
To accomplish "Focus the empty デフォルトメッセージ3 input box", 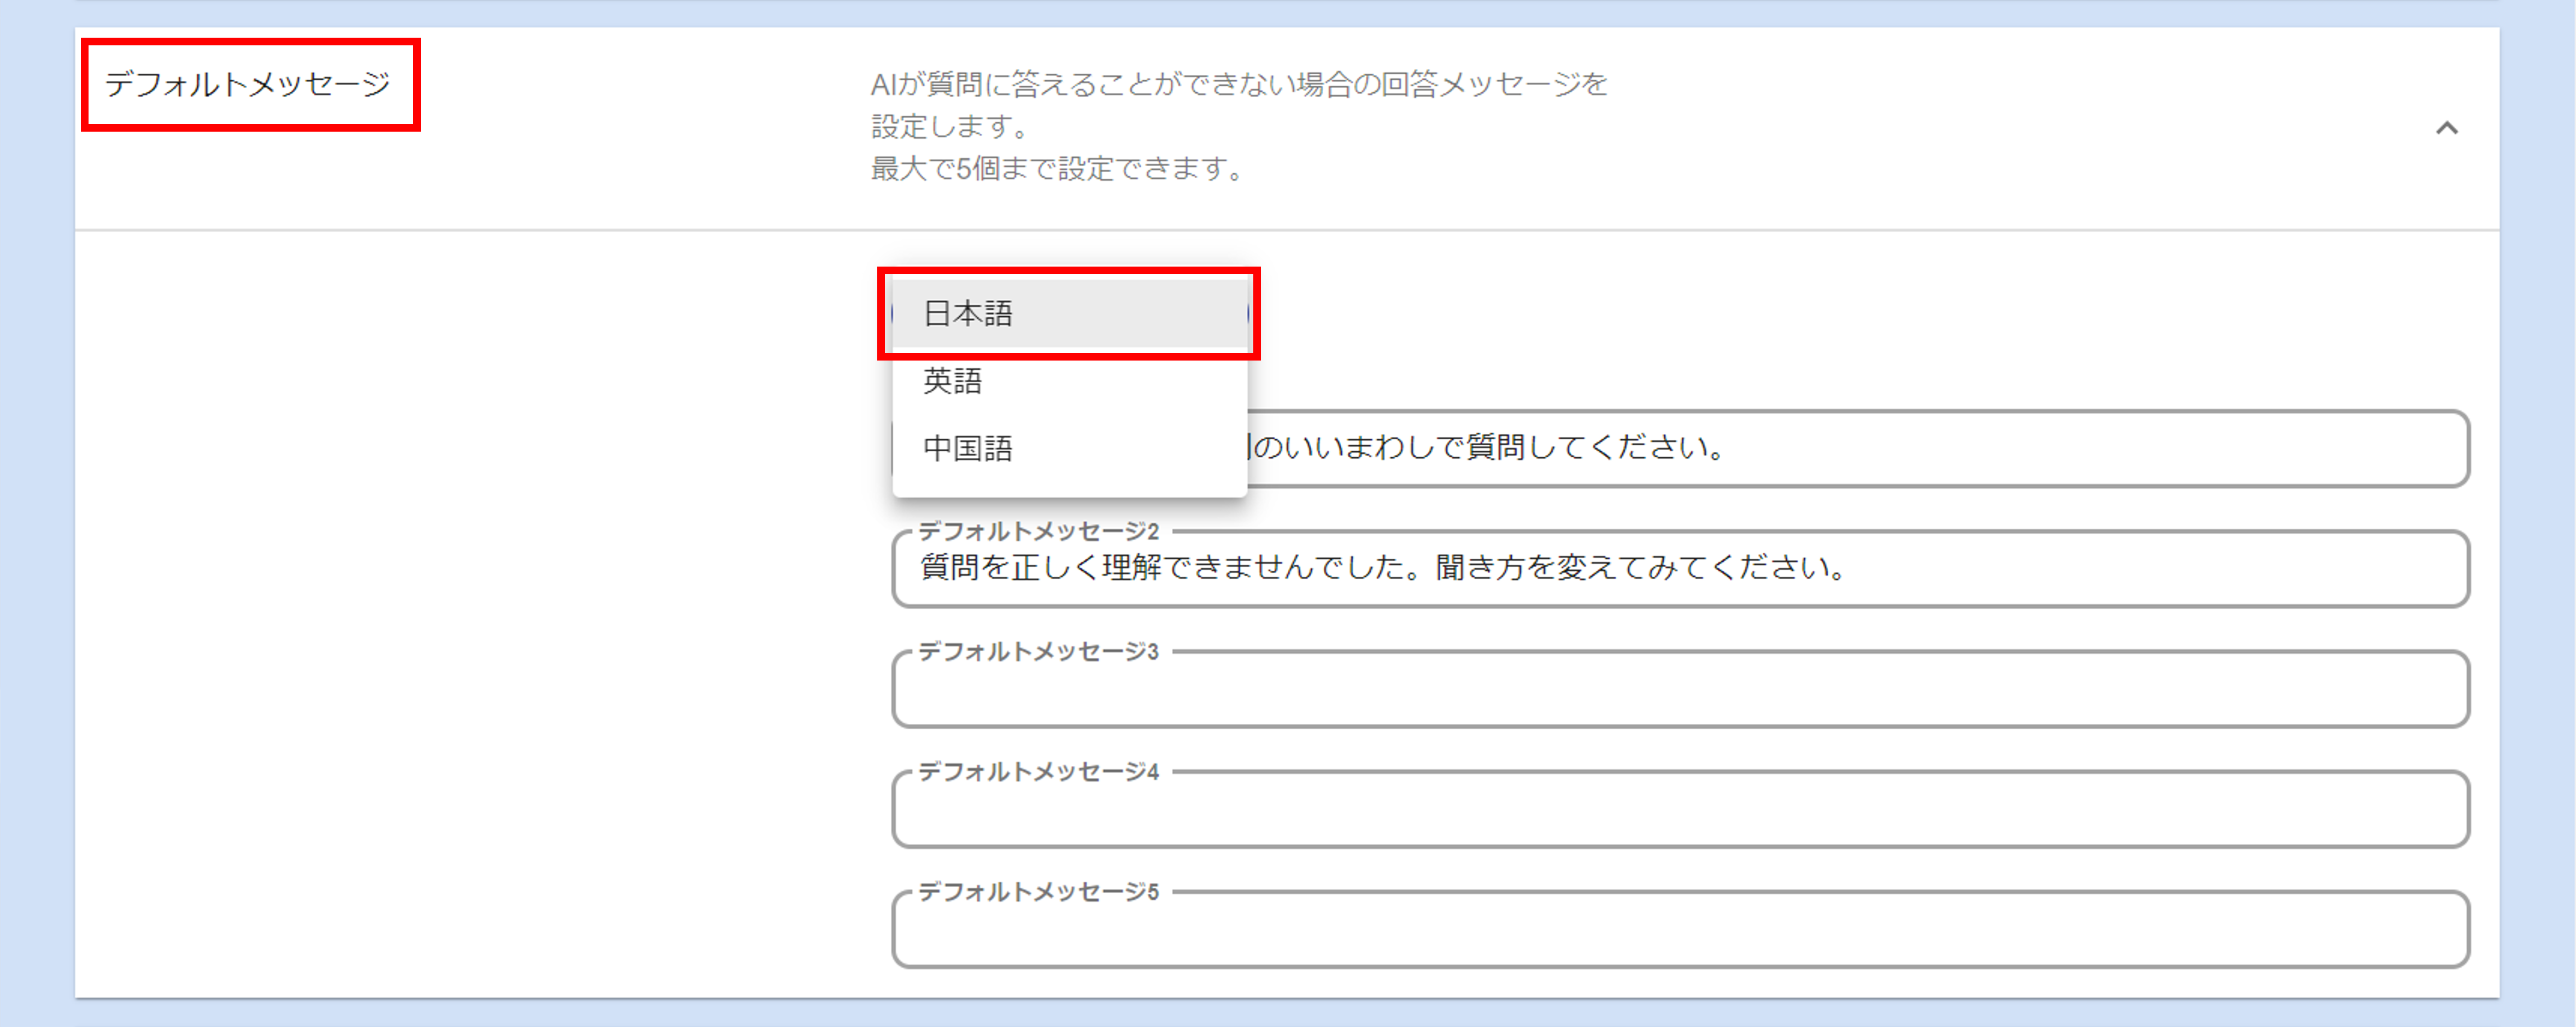I will 1680,690.
